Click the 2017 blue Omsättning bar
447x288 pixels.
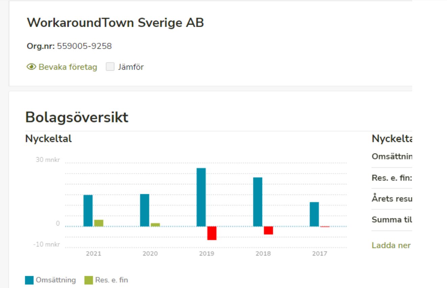tap(314, 214)
